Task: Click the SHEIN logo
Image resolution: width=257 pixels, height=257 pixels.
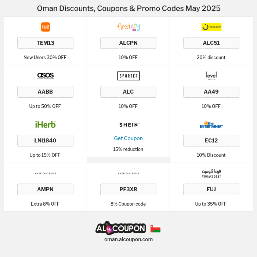Action: (x=128, y=125)
